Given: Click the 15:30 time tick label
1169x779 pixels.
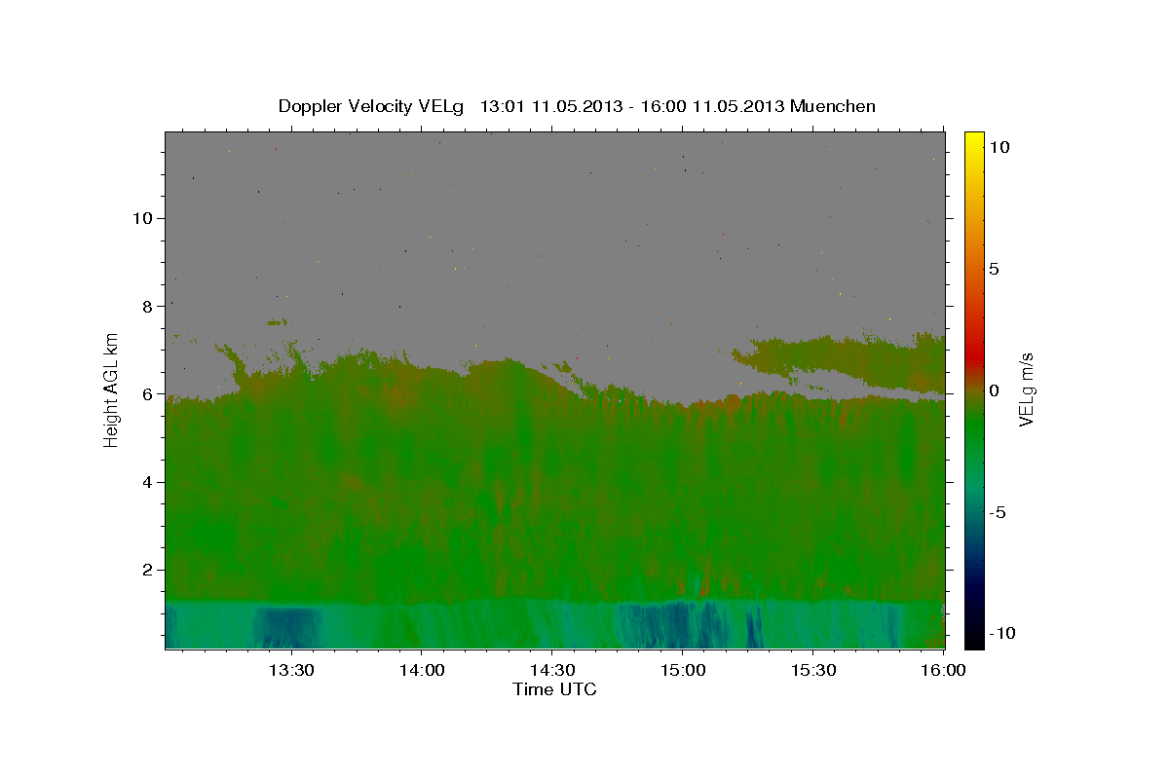Looking at the screenshot, I should point(812,671).
